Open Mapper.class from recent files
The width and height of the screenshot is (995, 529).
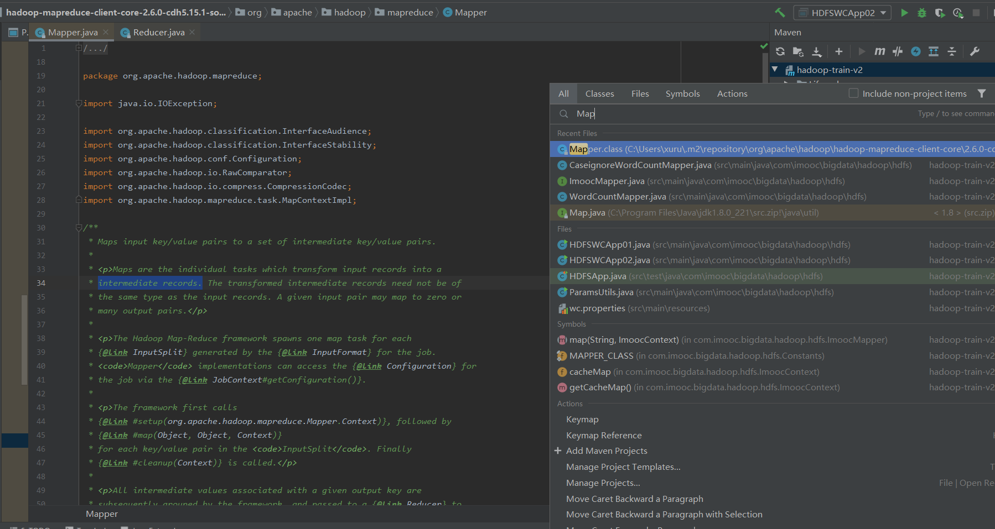(773, 149)
